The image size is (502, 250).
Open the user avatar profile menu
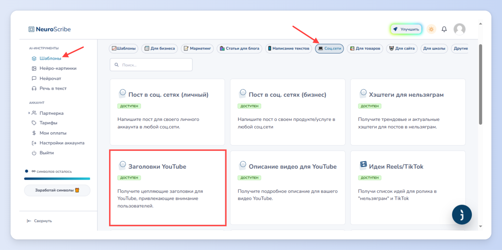point(459,29)
